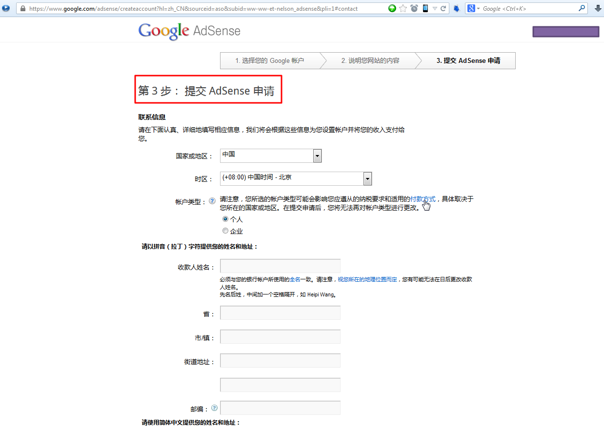Click the first 街道地址 input field

click(280, 361)
